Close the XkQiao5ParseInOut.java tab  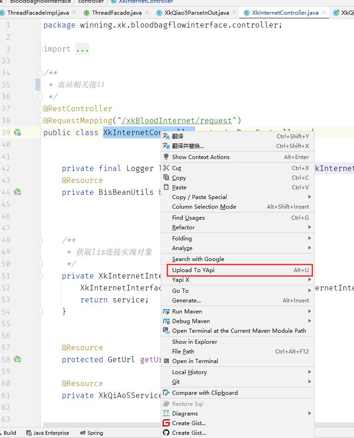(x=234, y=12)
